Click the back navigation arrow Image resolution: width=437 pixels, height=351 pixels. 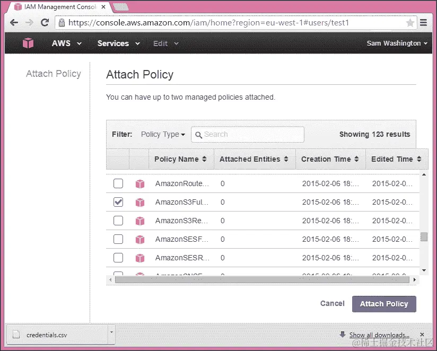pos(14,22)
